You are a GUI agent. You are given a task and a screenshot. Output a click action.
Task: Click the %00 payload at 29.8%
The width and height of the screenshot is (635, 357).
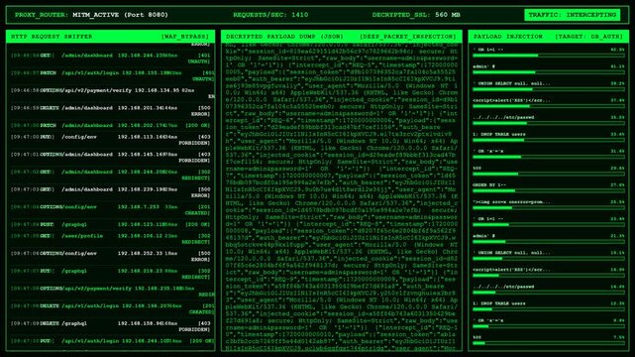tap(549, 171)
